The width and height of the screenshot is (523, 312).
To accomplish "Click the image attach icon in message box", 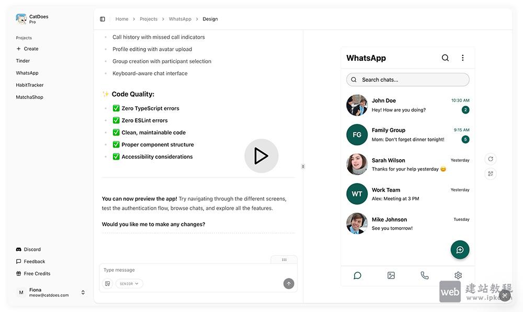I will pos(107,284).
